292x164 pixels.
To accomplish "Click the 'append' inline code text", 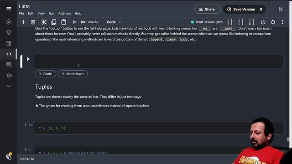I will 156,40.
